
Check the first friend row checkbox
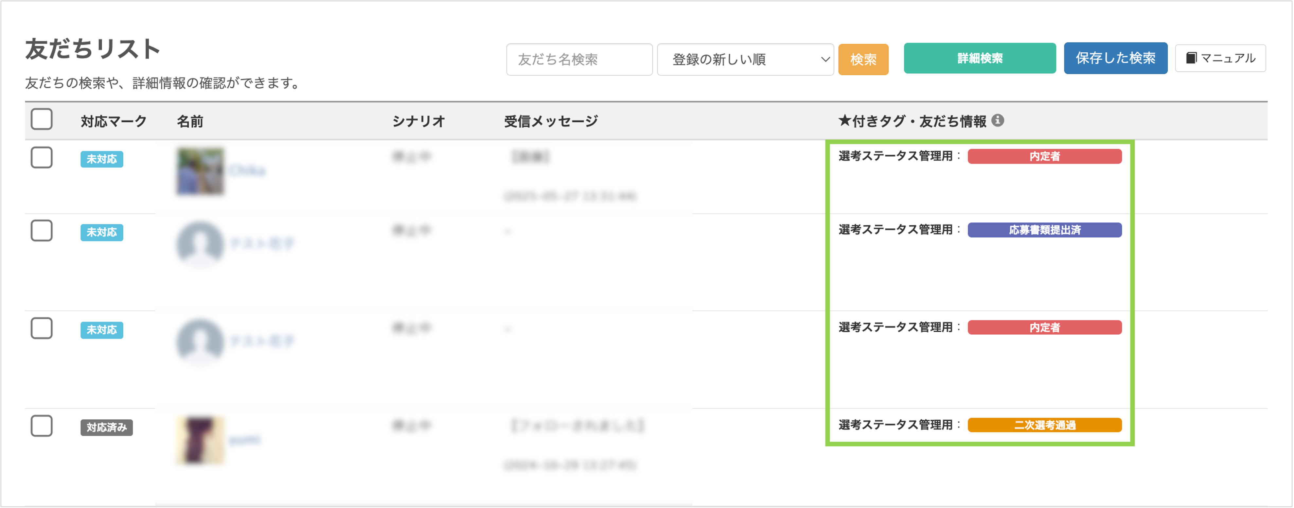coord(42,158)
